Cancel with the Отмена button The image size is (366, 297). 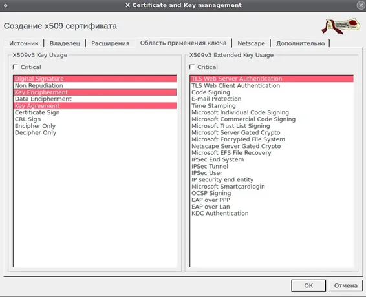(x=346, y=285)
